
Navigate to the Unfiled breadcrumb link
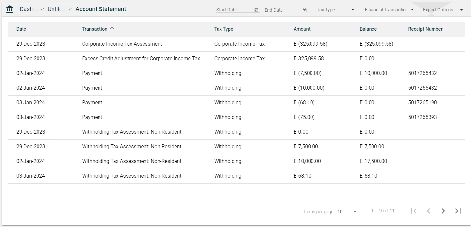tap(56, 9)
